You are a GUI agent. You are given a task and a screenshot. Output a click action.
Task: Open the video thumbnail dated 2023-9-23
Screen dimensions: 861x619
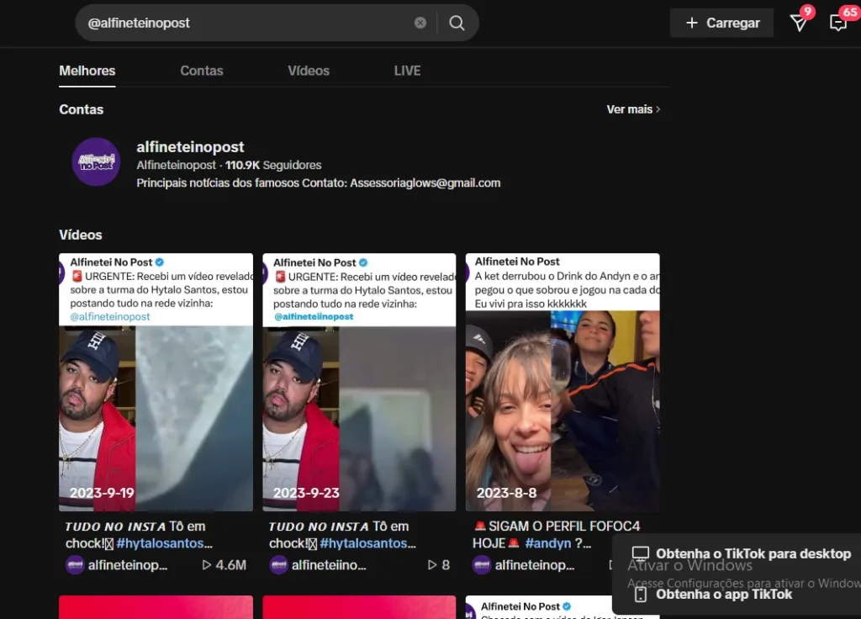pyautogui.click(x=359, y=383)
